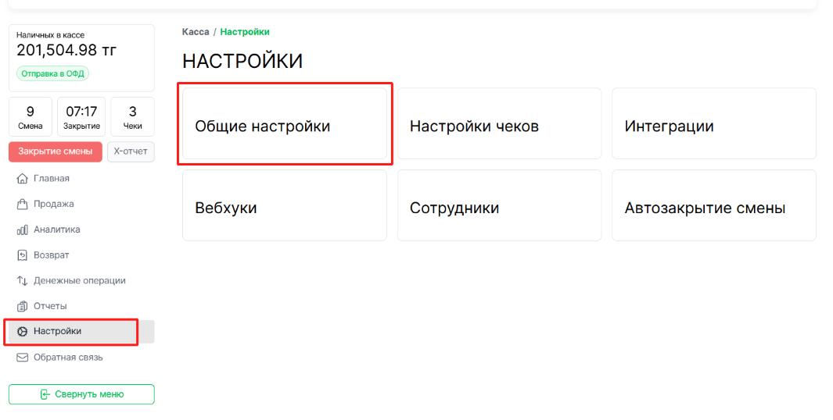The image size is (833, 420).
Task: Click the bar chart icon beside Аналитика
Action: click(x=23, y=230)
